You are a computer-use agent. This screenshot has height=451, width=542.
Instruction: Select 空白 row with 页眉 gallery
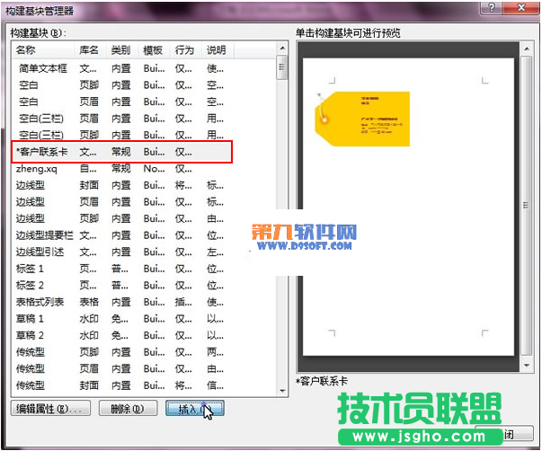point(121,102)
